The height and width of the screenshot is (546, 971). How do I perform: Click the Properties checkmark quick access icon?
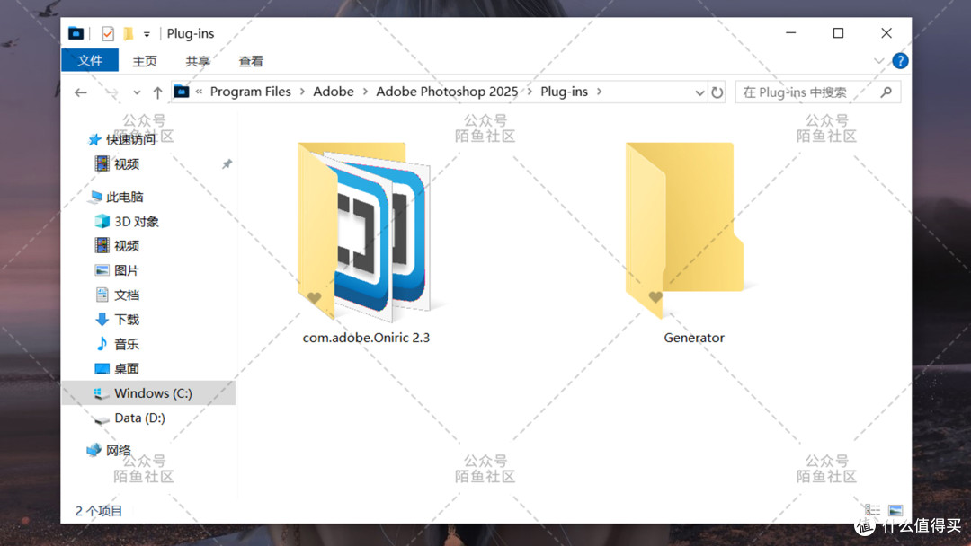pyautogui.click(x=108, y=33)
